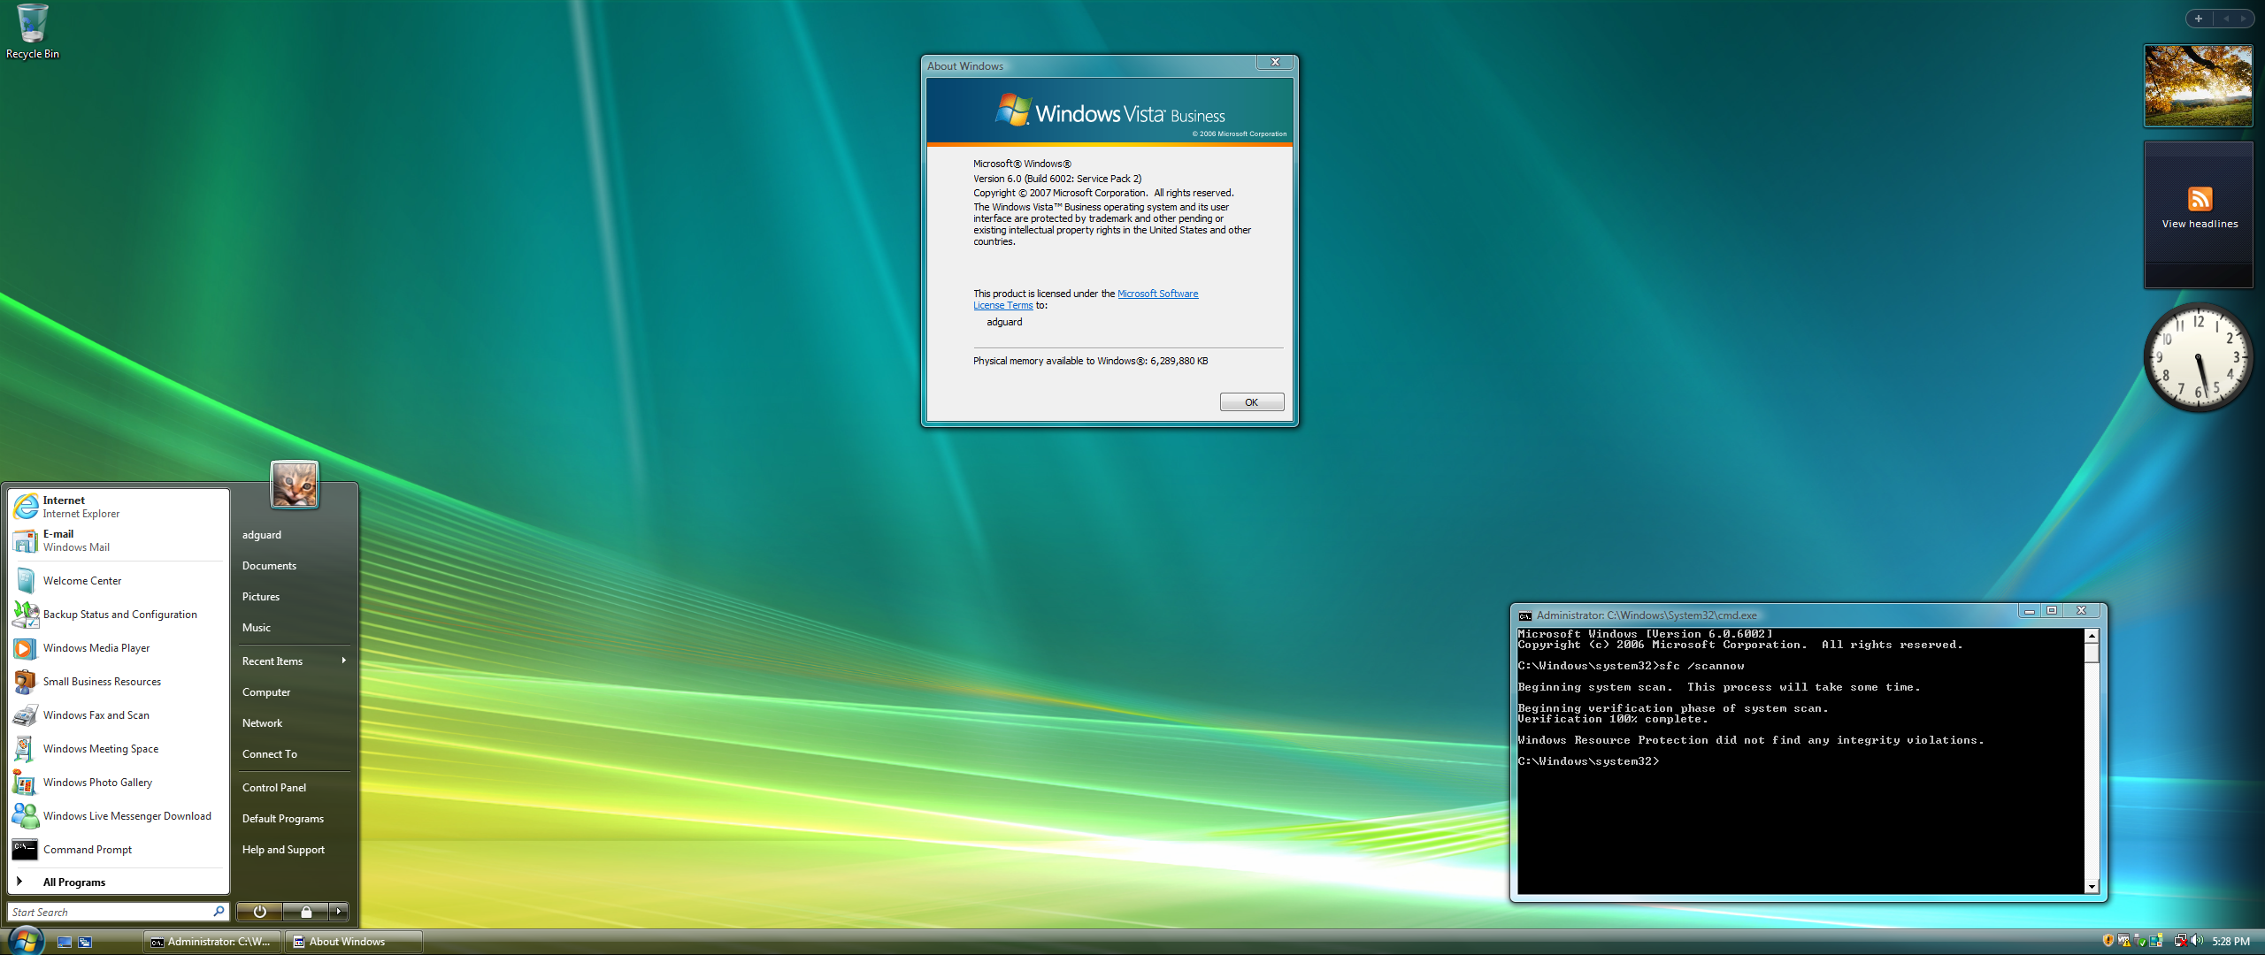Click the sidebar add gadgets plus button
Viewport: 2265px width, 955px height.
click(2198, 19)
